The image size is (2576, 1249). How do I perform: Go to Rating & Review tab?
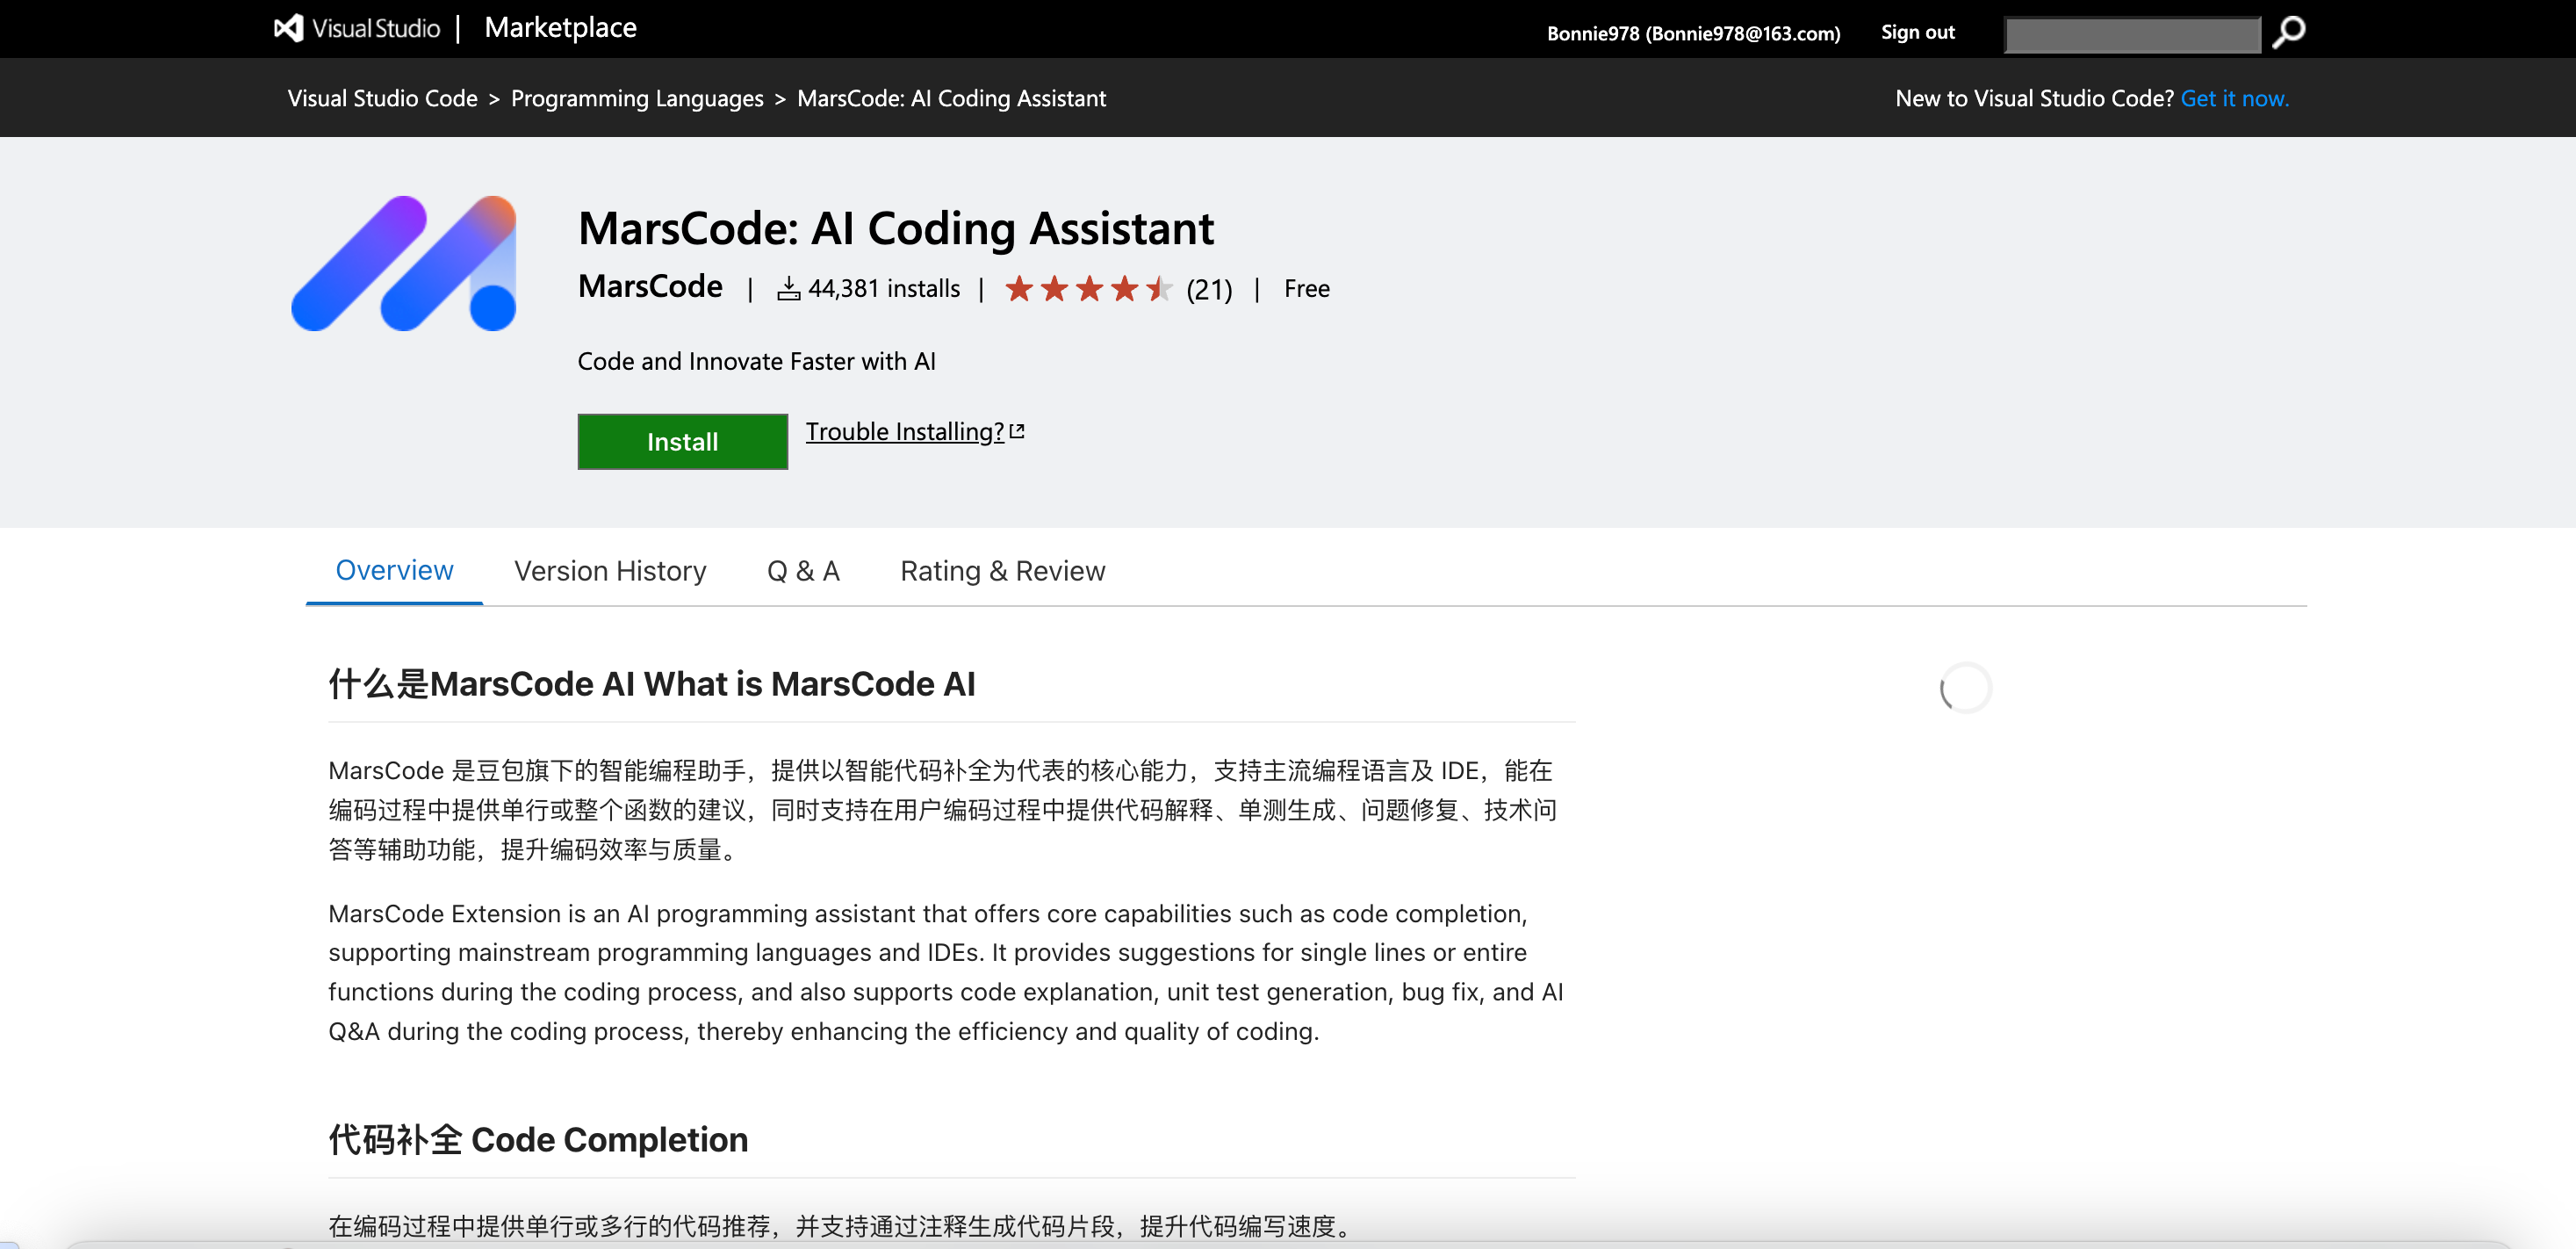tap(1002, 570)
